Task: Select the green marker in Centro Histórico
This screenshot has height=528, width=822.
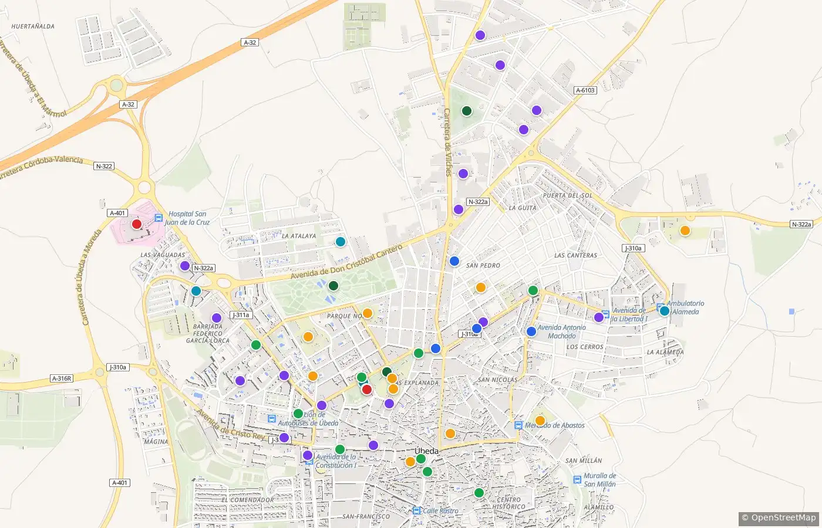Action: click(479, 493)
